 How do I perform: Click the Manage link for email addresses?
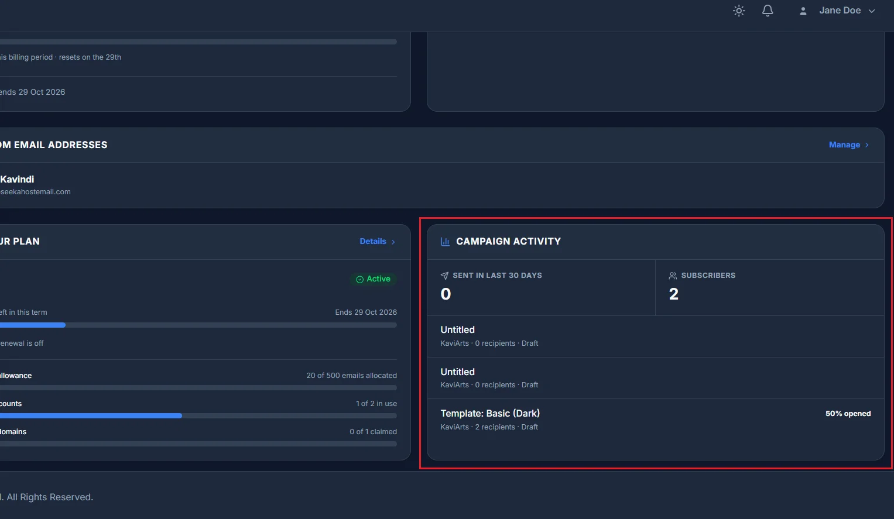click(x=844, y=145)
